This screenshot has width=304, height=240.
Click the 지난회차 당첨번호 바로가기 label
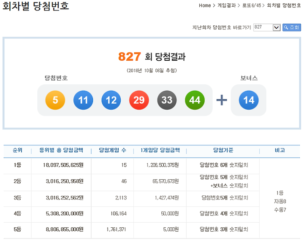point(222,27)
